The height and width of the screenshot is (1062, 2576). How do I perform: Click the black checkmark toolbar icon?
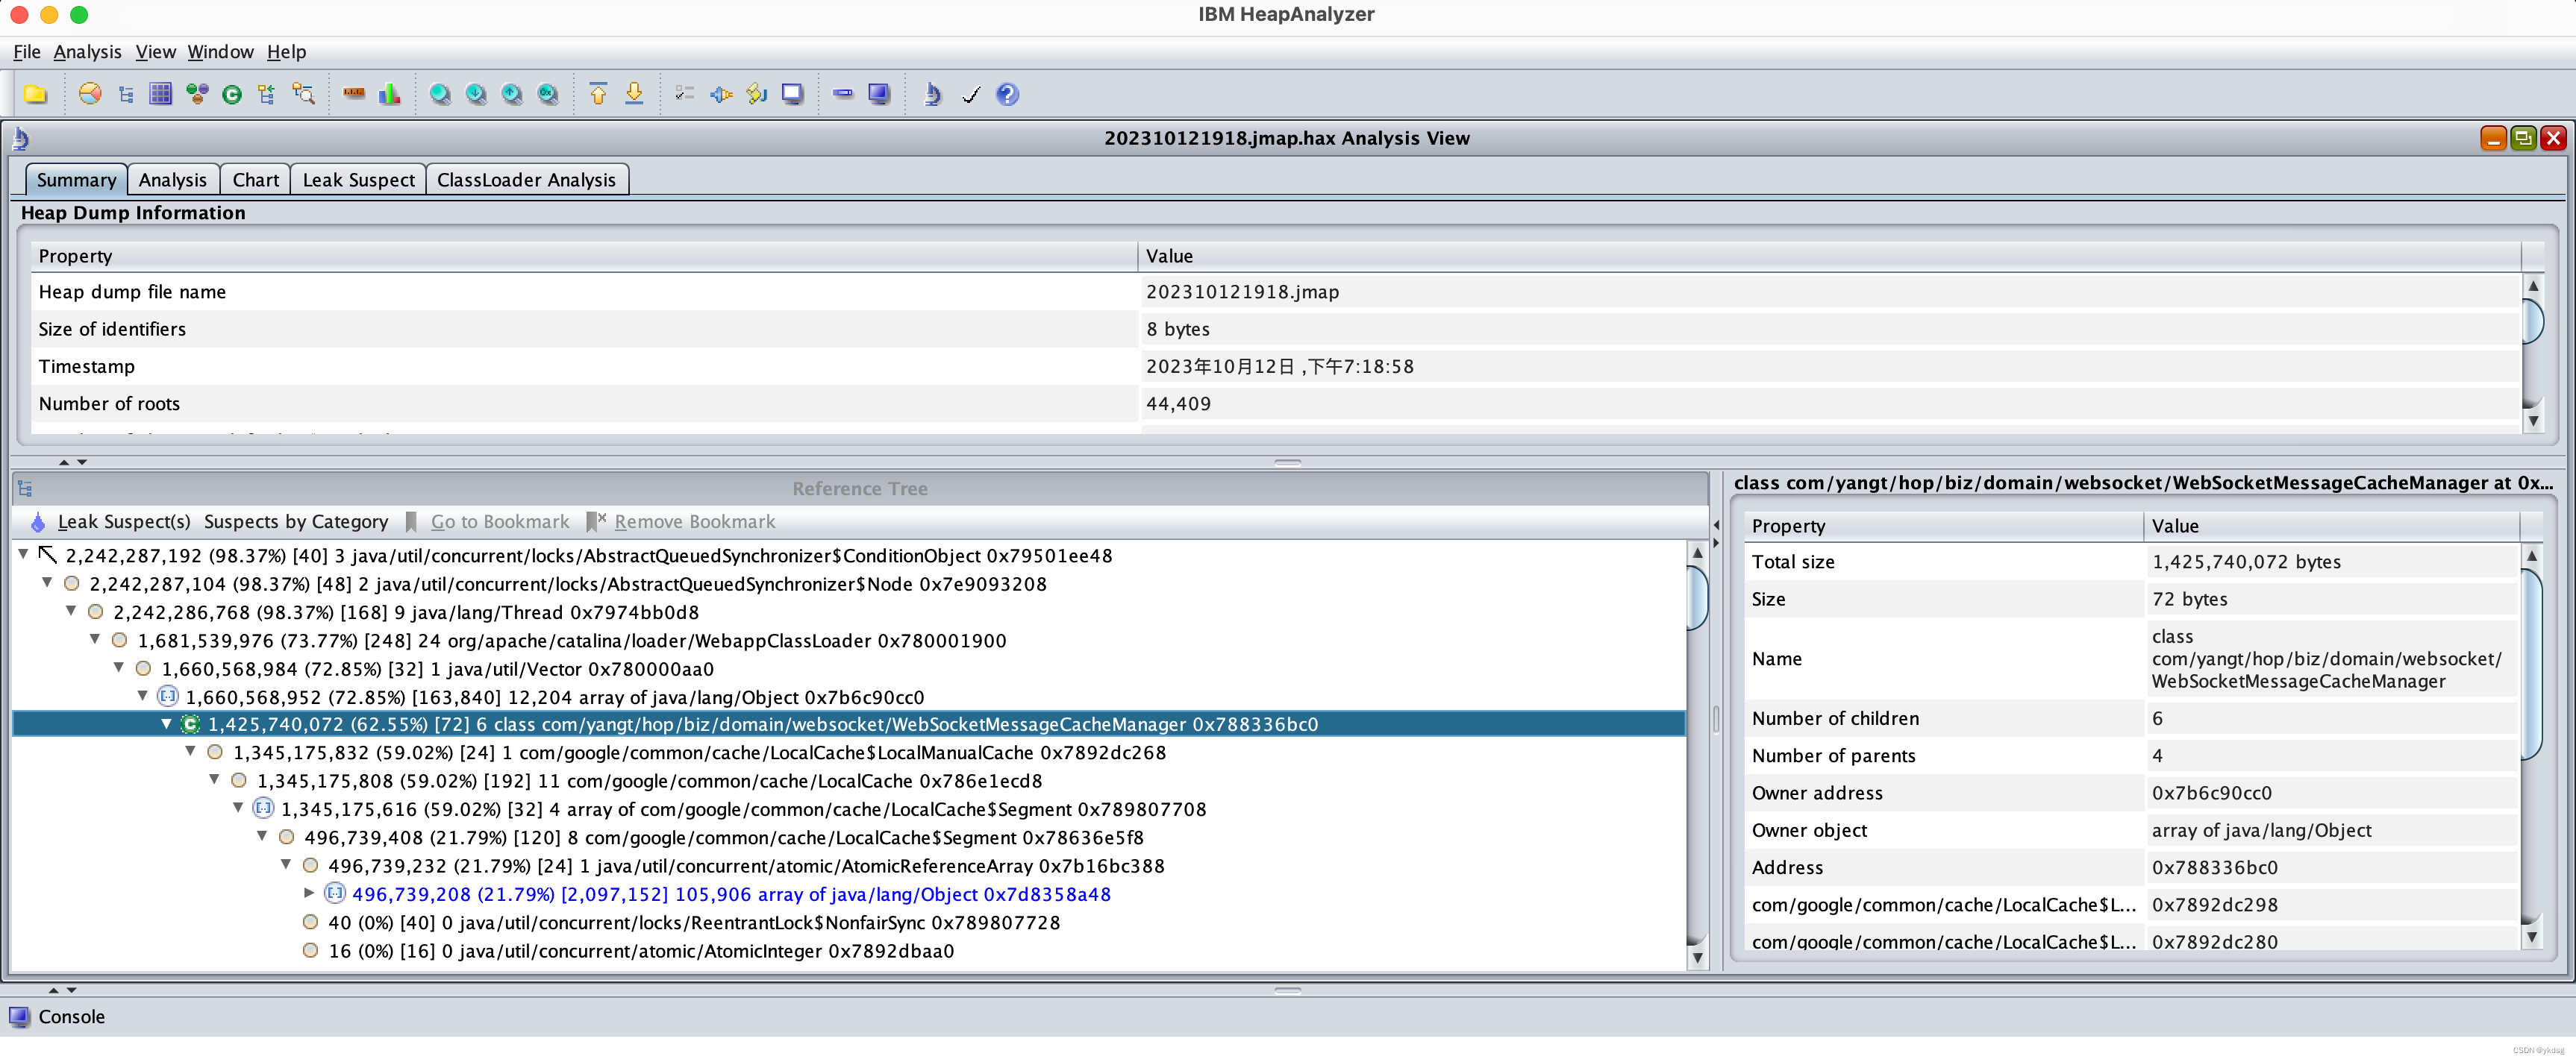pos(971,94)
